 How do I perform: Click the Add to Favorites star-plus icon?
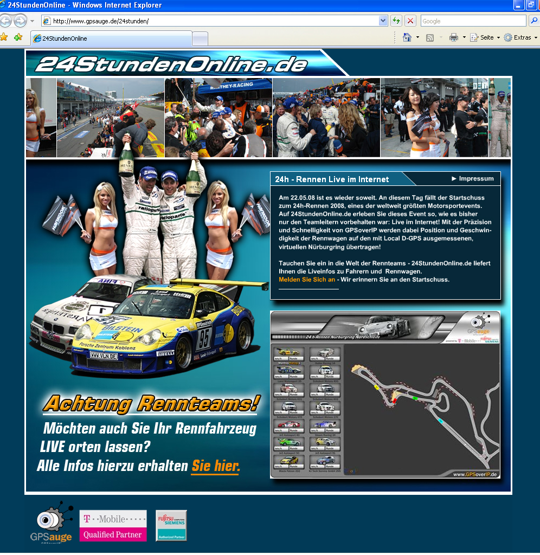coord(18,37)
